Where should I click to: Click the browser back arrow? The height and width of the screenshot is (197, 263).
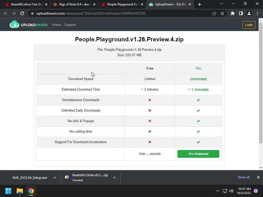(x=6, y=13)
